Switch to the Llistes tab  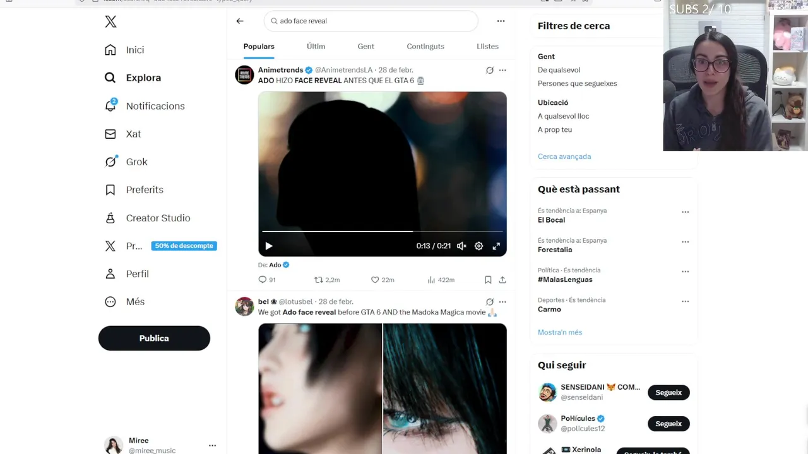click(487, 46)
